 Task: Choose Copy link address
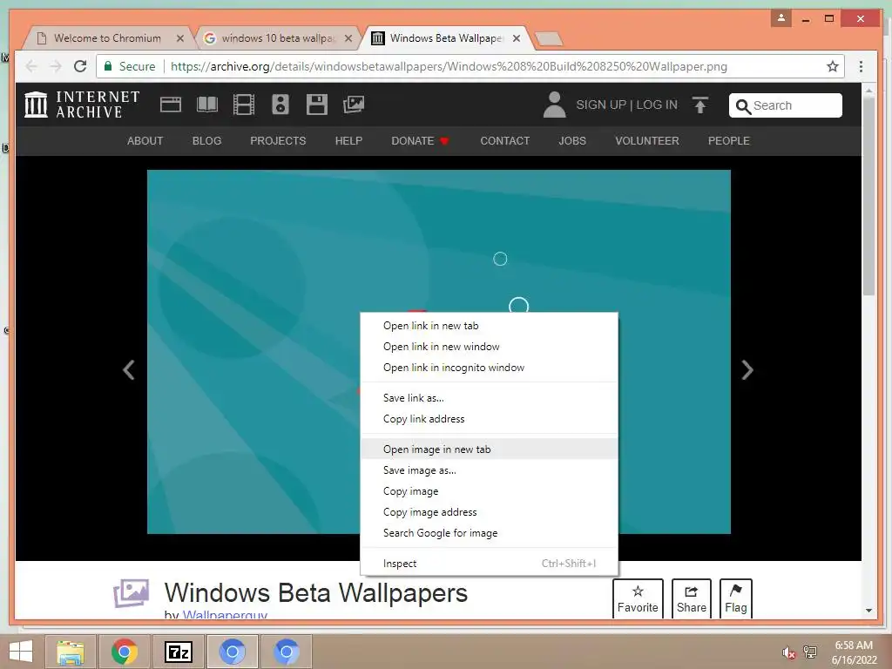coord(490,419)
